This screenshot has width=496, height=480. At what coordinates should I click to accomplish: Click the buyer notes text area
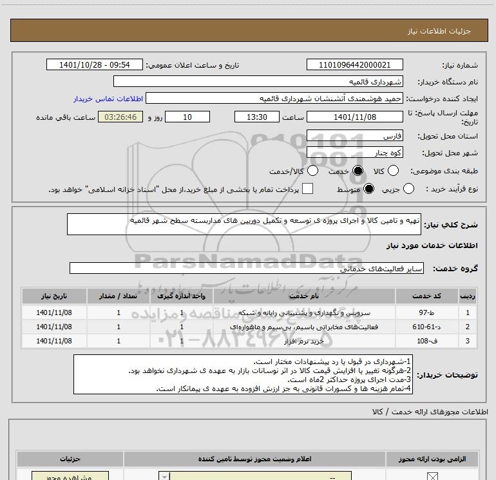(243, 374)
